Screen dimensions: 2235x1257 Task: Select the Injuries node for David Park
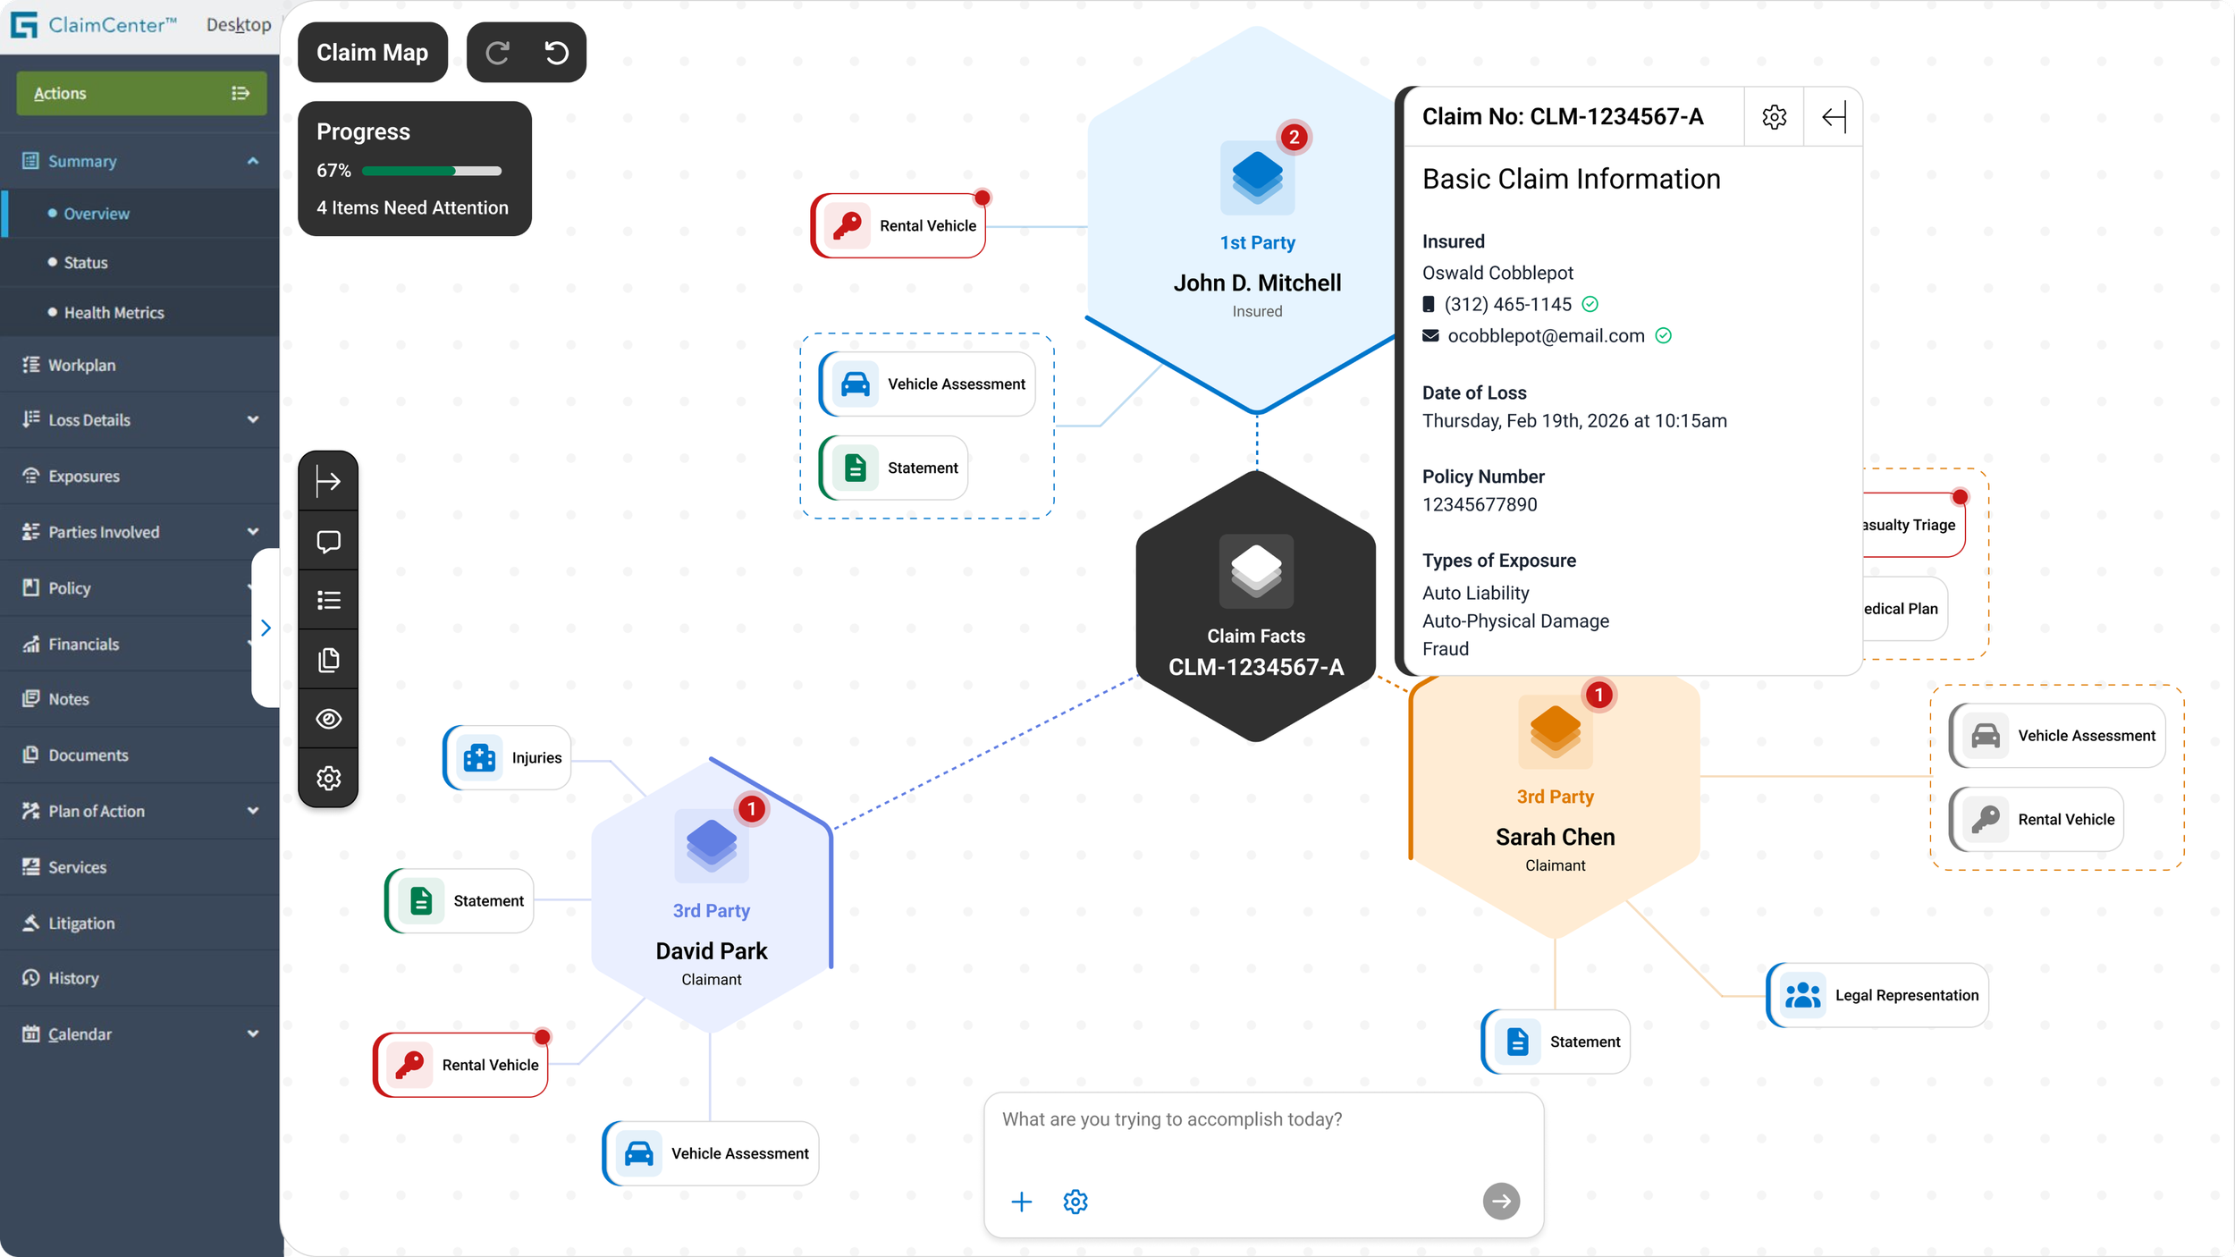point(507,758)
